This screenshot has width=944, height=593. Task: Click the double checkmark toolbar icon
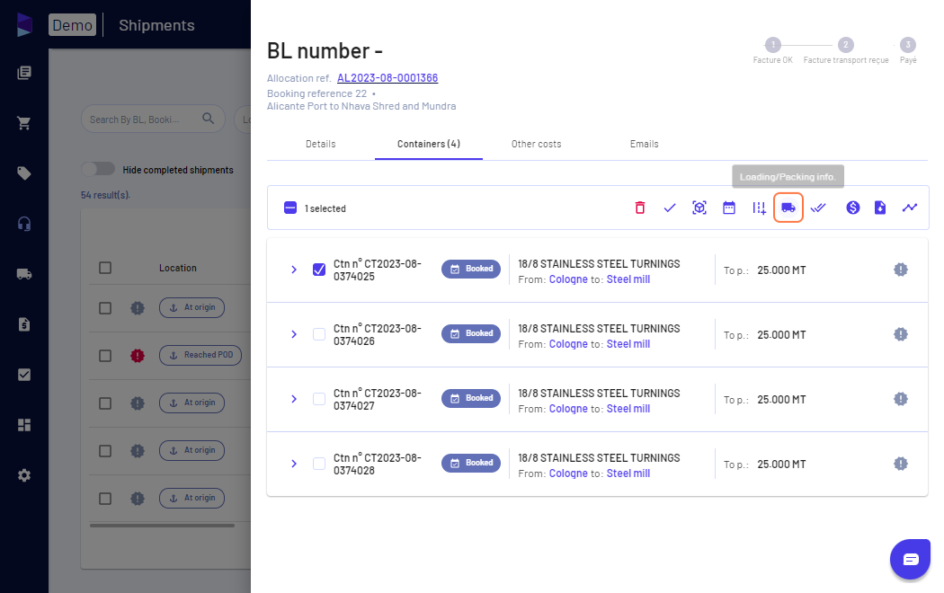pyautogui.click(x=818, y=208)
